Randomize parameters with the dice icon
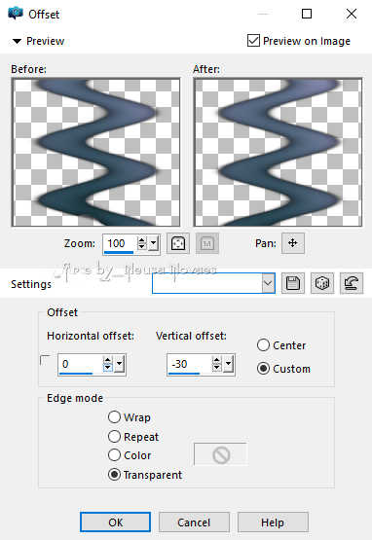The height and width of the screenshot is (540, 372). (322, 283)
